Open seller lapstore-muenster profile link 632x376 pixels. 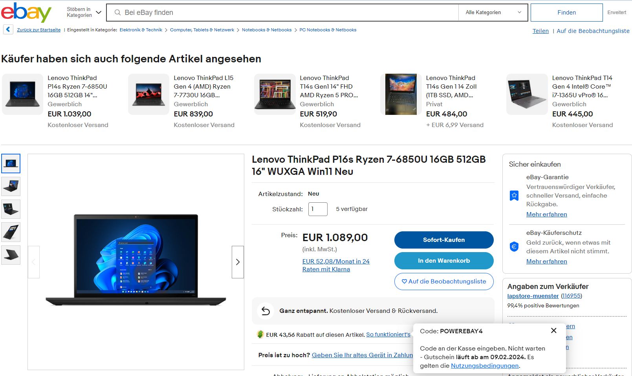click(533, 296)
